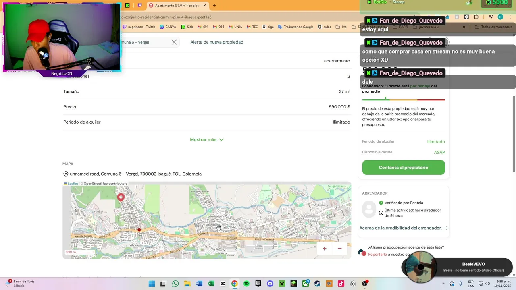Open Todos los marcadores folder
Viewport: 516px width, 290px height.
pyautogui.click(x=493, y=27)
